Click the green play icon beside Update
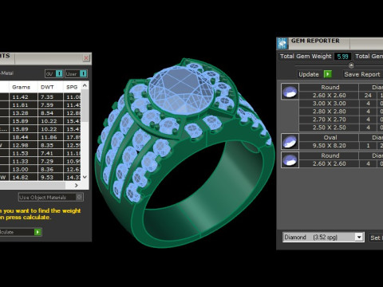Screen dimensions: 383x287 pyautogui.click(x=328, y=74)
